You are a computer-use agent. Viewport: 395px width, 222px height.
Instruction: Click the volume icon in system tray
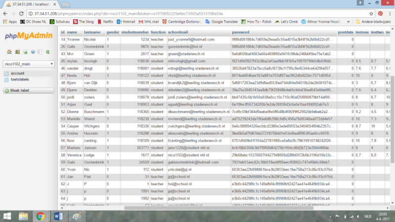[358, 217]
